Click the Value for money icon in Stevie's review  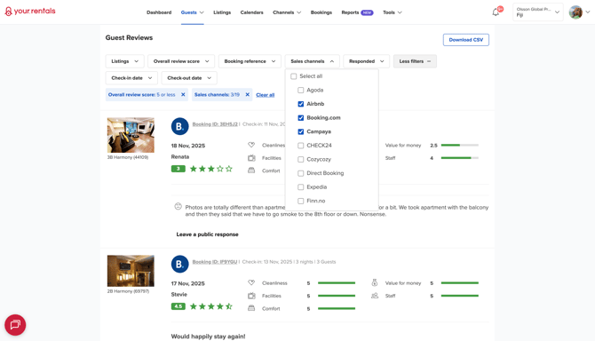tap(375, 282)
